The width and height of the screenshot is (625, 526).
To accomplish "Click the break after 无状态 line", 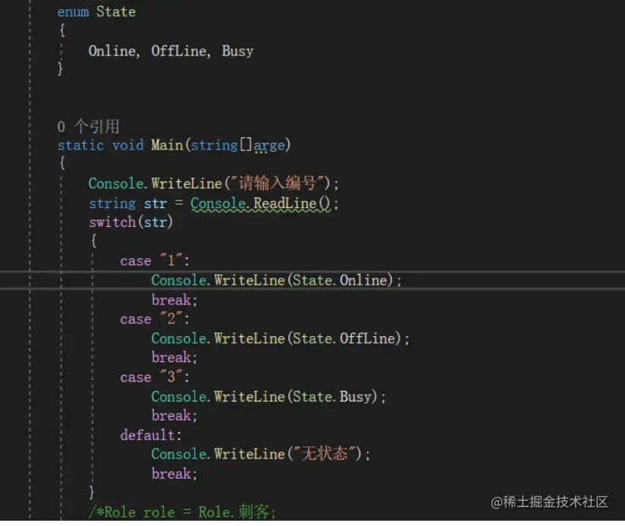I will (x=174, y=474).
